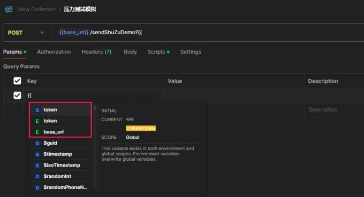
Task: Open the Authorization tab
Action: (x=54, y=52)
